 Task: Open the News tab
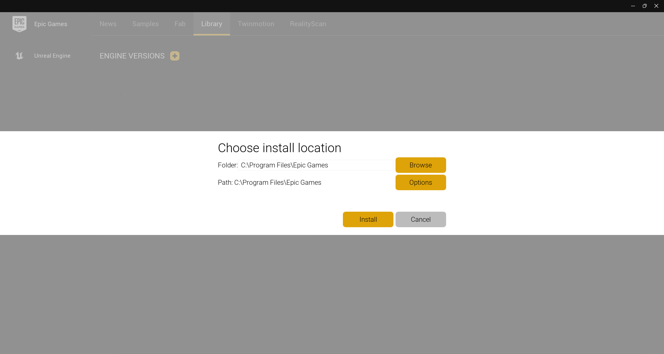click(108, 24)
